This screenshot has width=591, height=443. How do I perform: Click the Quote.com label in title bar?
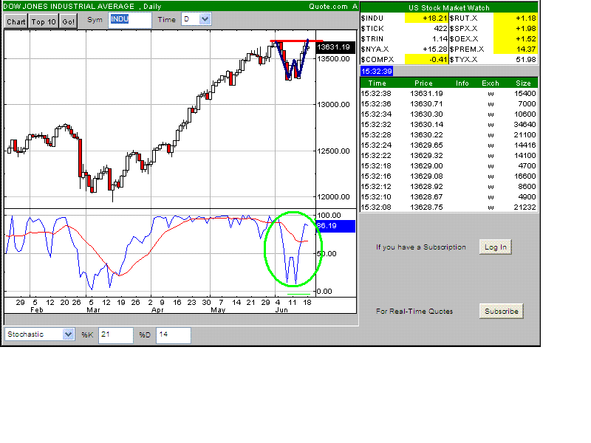[328, 7]
